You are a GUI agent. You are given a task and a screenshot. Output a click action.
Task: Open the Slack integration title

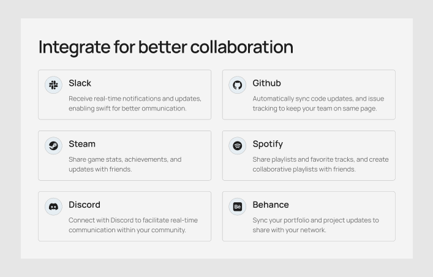[80, 83]
